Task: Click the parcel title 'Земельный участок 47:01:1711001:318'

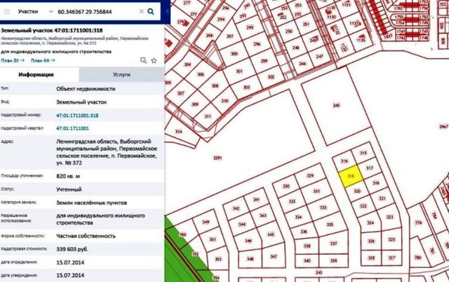Action: point(51,30)
